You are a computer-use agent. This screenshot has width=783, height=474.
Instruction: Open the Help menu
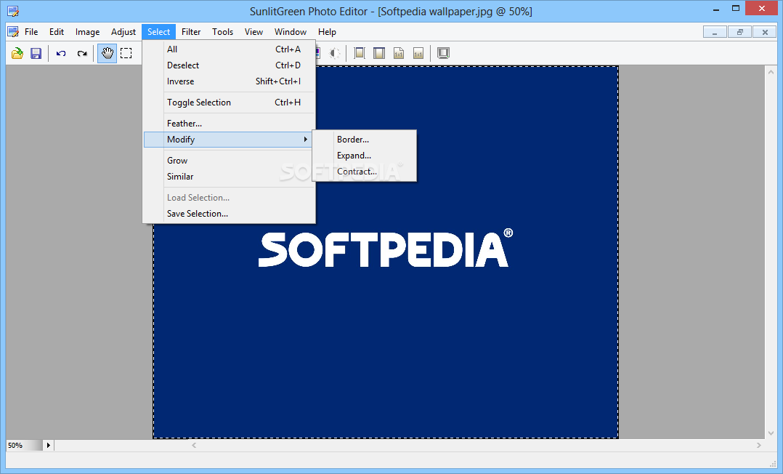[x=327, y=32]
